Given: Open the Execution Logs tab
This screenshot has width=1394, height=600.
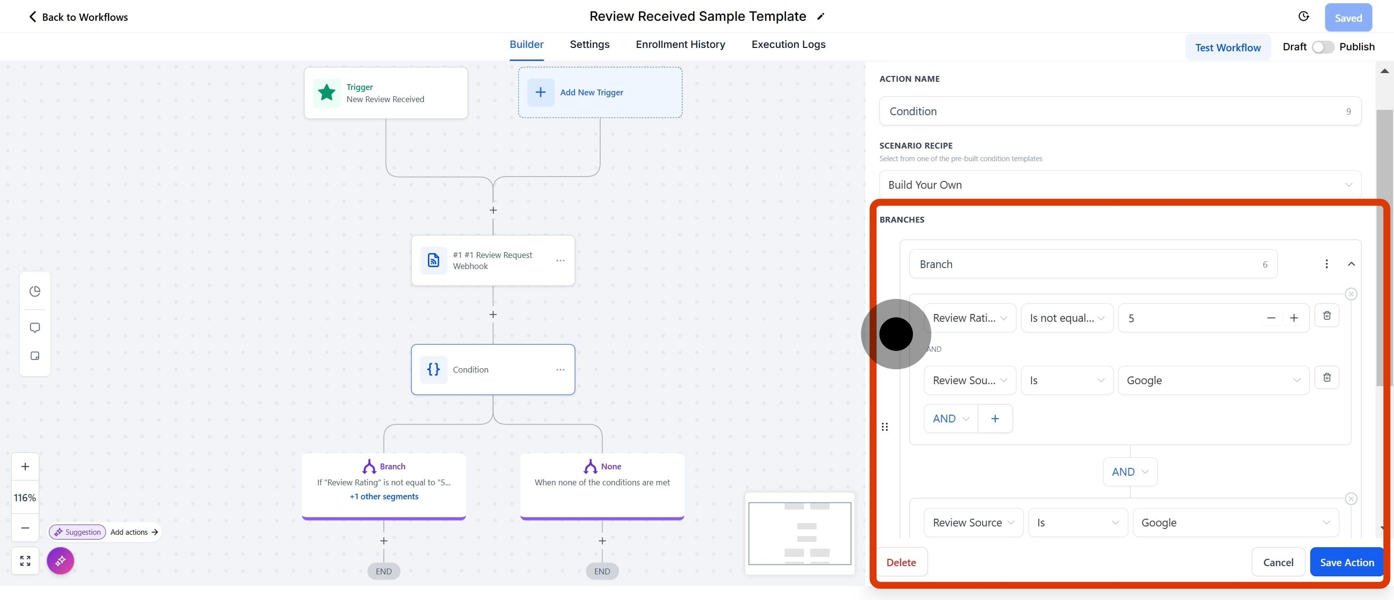Looking at the screenshot, I should 788,45.
